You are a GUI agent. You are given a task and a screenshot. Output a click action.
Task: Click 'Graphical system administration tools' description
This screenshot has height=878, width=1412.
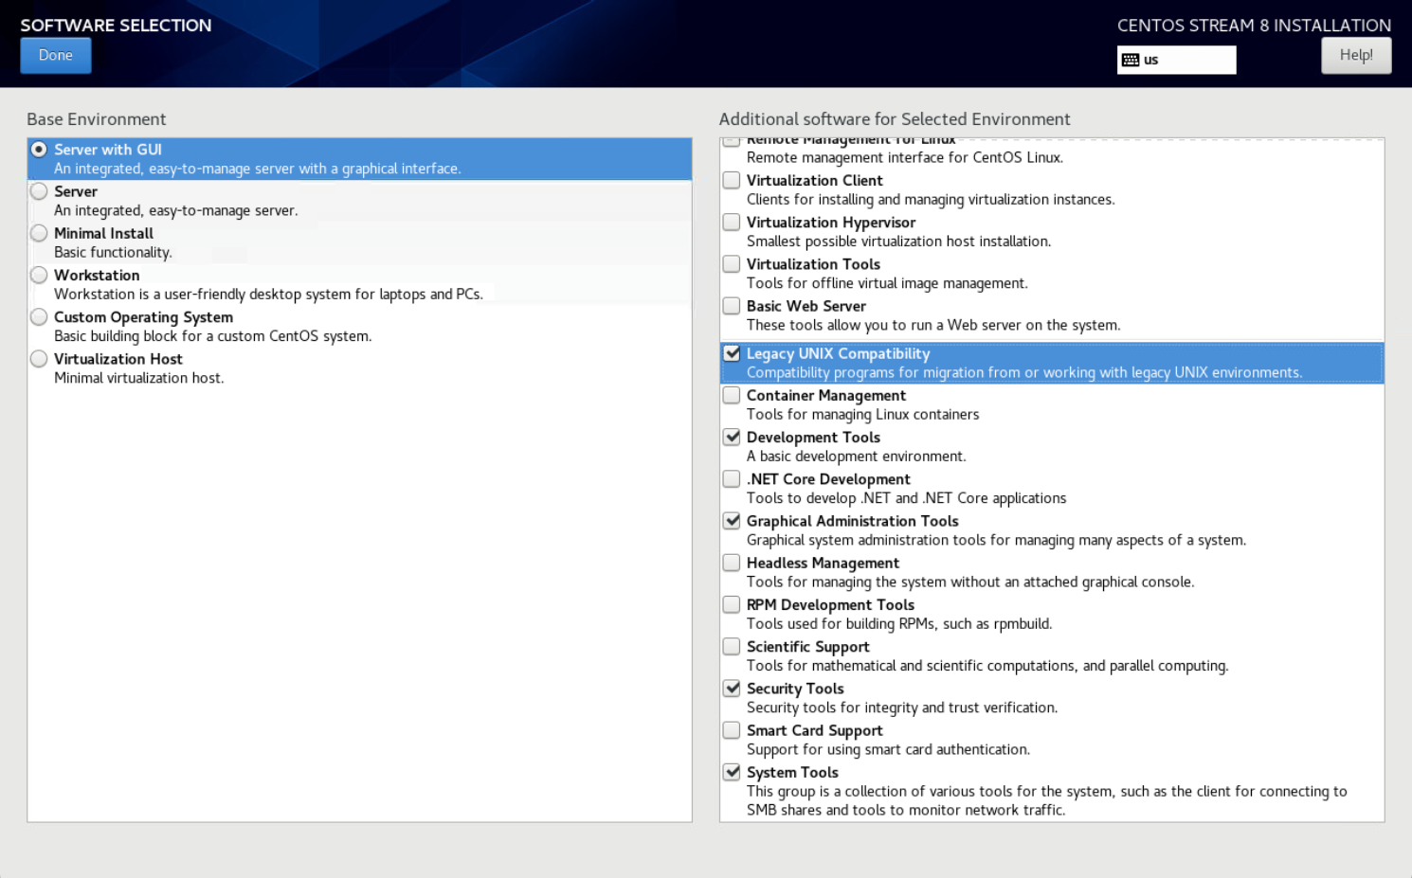996,540
